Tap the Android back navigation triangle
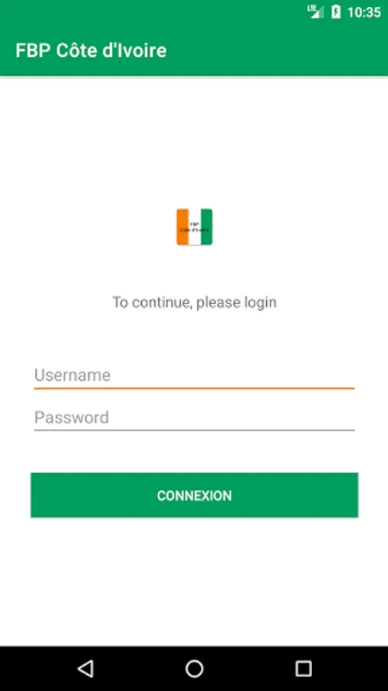This screenshot has width=388, height=691. (85, 669)
